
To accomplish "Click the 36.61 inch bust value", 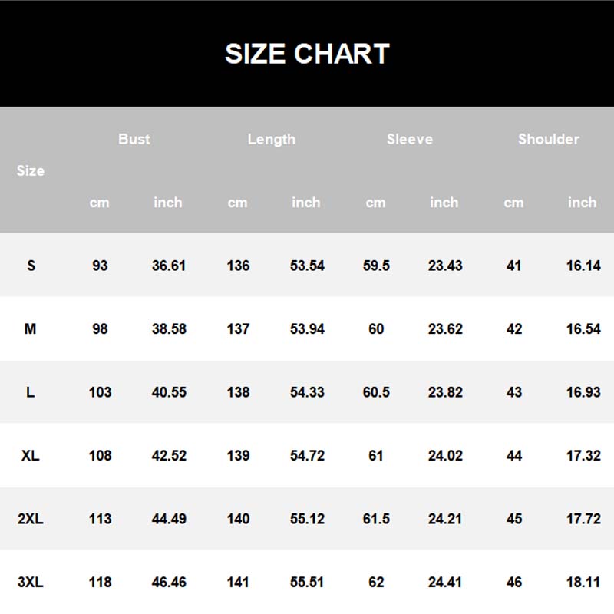I will tap(169, 266).
